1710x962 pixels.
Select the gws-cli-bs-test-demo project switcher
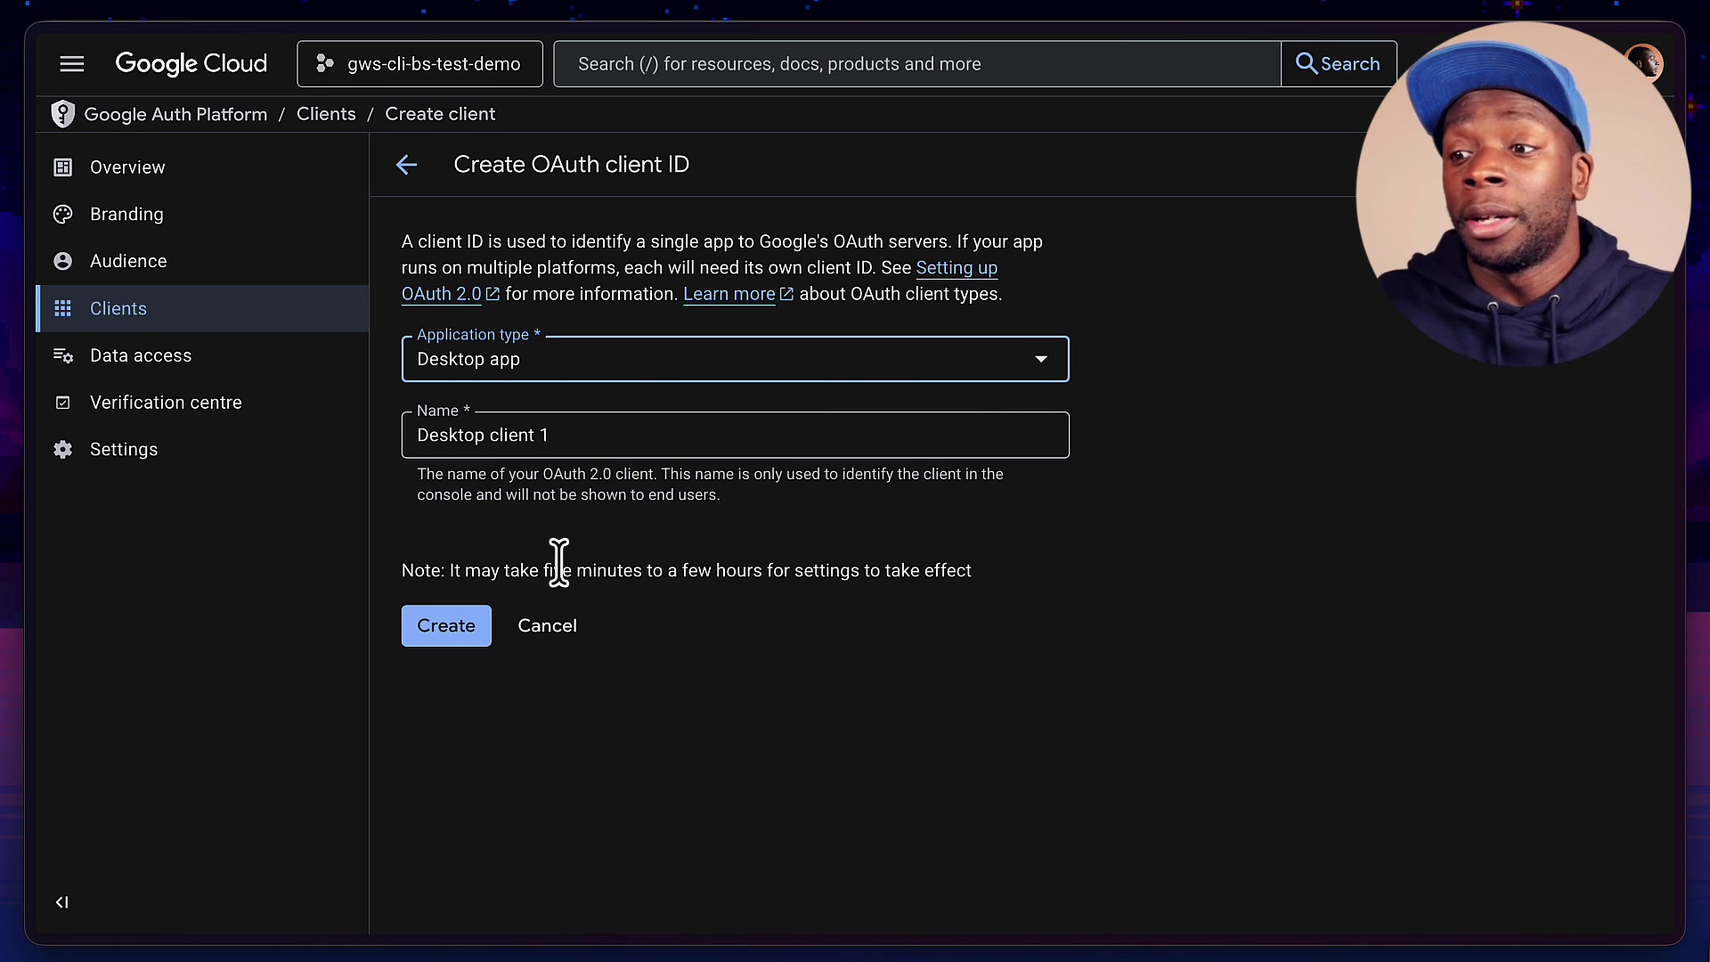tap(419, 63)
